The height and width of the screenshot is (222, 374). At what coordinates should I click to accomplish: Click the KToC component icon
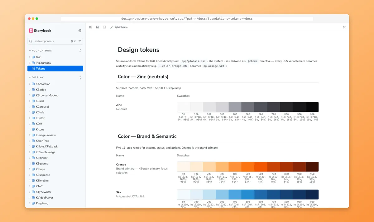[x=33, y=186]
